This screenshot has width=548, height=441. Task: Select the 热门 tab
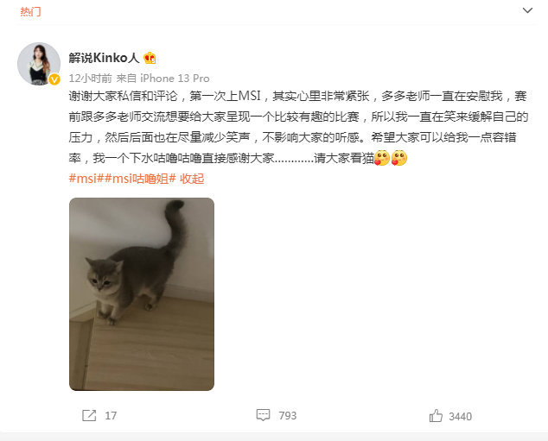(30, 11)
